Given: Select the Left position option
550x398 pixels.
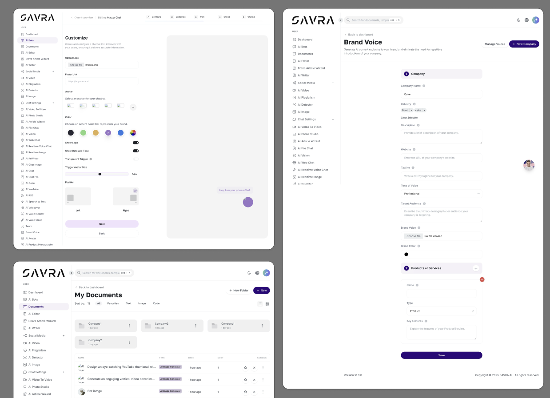Looking at the screenshot, I should [78, 196].
